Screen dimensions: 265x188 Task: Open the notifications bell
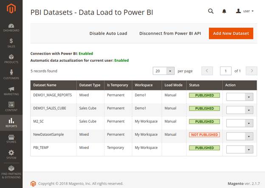tap(224, 11)
